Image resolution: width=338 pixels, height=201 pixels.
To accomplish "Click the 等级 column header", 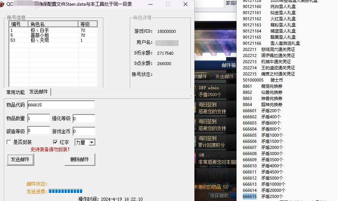I will pyautogui.click(x=88, y=24).
